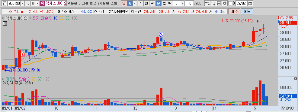Expand the dropdown next to blue 5
Image resolution: width=298 pixels, height=112 pixels.
point(135,3)
